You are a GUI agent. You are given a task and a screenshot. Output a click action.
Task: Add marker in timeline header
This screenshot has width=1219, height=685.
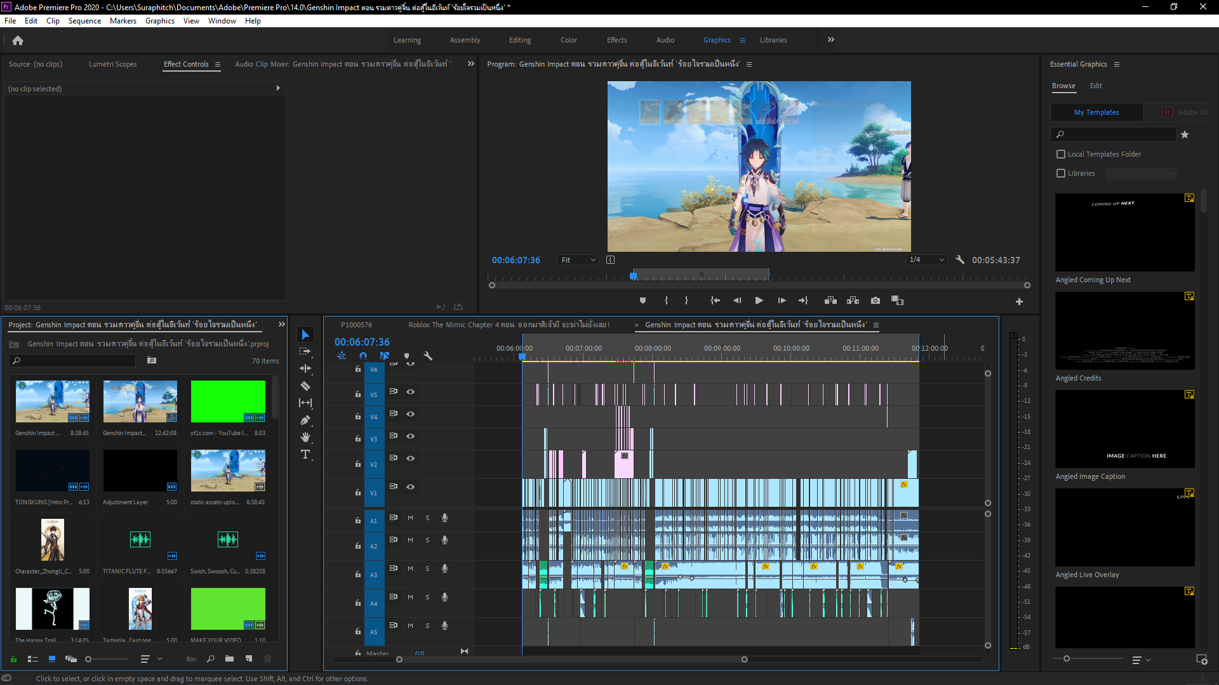click(406, 356)
